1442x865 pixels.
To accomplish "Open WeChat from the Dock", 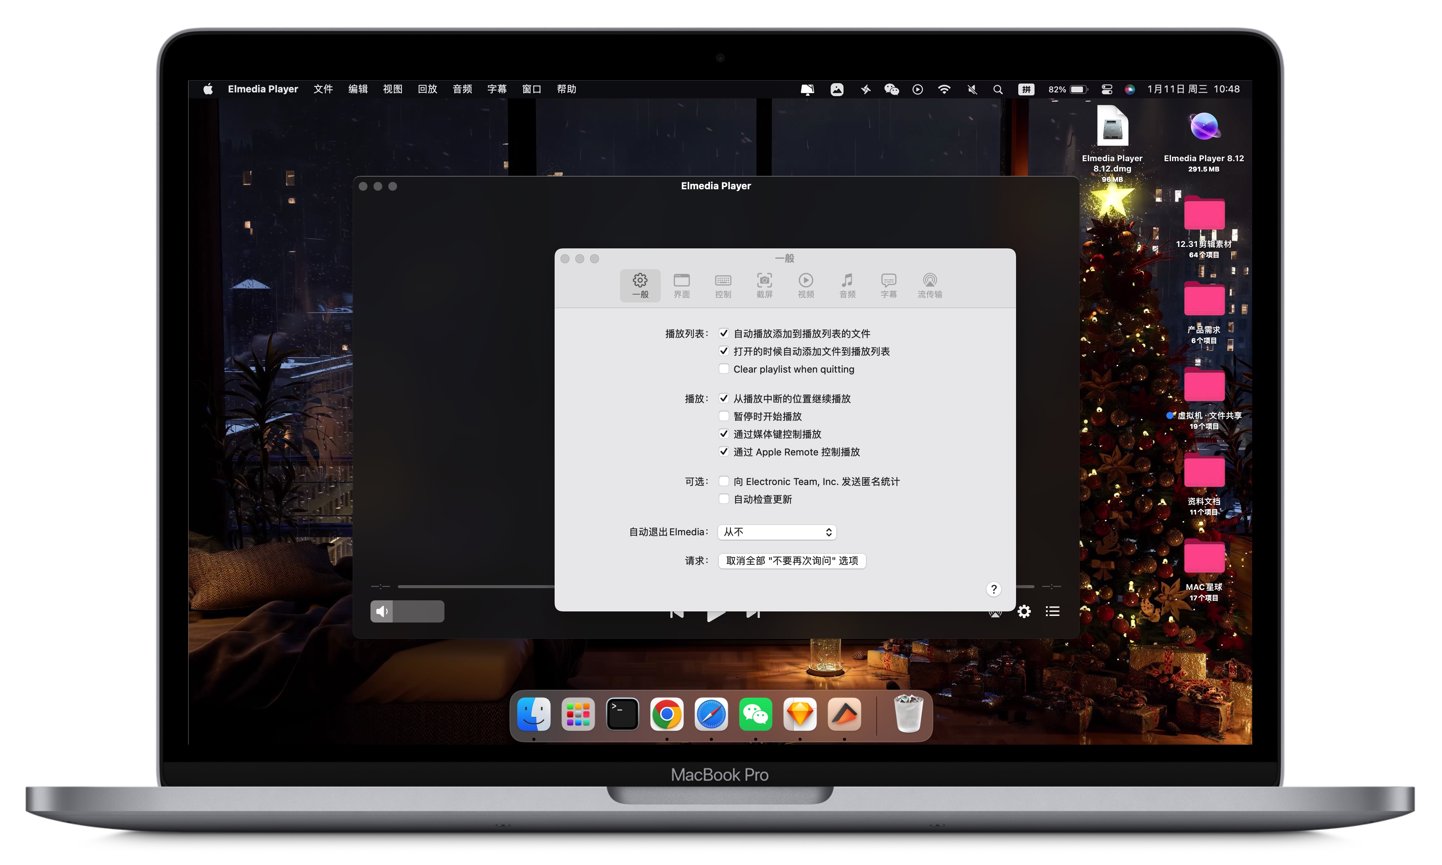I will (x=755, y=714).
